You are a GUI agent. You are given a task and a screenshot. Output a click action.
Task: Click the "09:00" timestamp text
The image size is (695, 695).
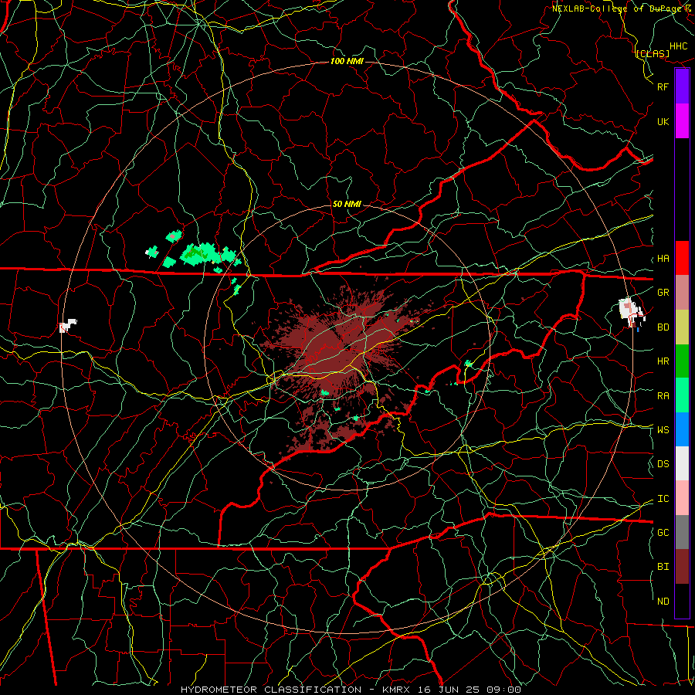pyautogui.click(x=503, y=690)
